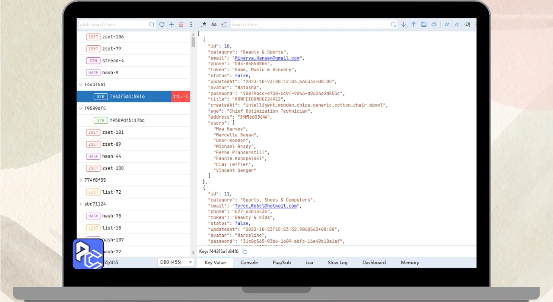Jump to next search match arrow
The image size is (553, 302).
[x=404, y=25]
